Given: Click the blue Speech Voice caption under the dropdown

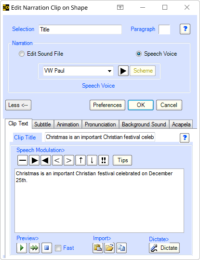Looking at the screenshot, I should (x=98, y=86).
